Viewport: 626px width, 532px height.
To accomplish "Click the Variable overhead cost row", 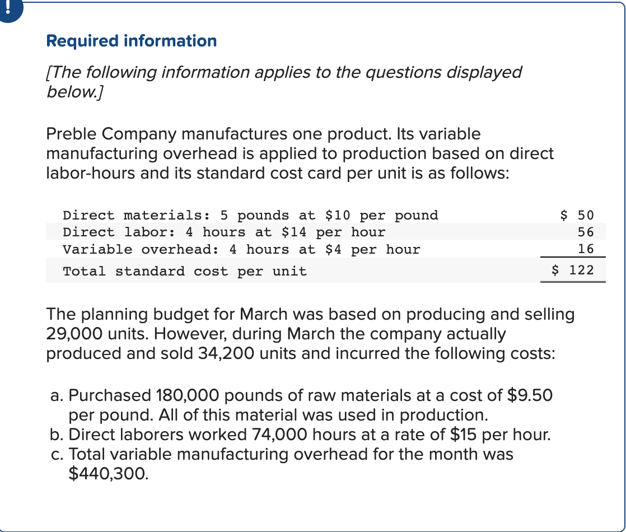I will [x=326, y=249].
